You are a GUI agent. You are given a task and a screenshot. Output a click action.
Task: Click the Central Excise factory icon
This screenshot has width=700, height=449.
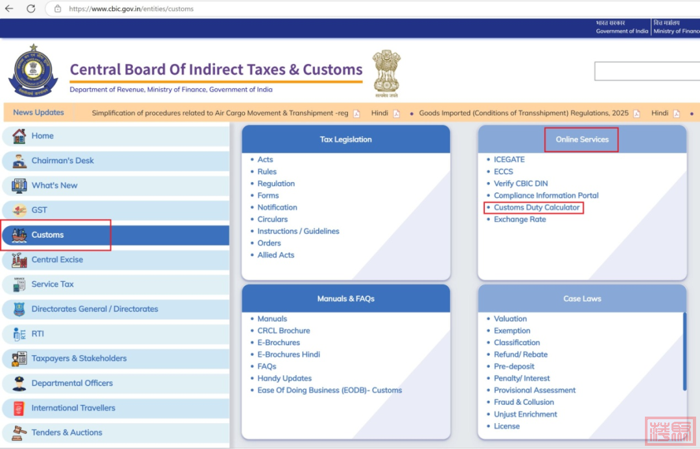[19, 260]
